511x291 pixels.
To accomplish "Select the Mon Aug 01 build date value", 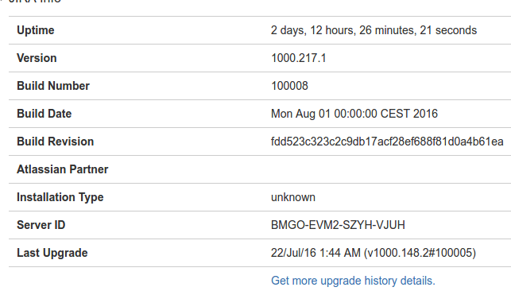I will point(354,114).
